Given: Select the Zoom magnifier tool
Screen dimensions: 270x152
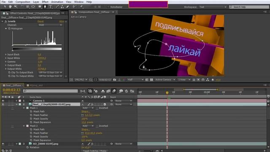Looking at the screenshot, I should tap(16, 7).
